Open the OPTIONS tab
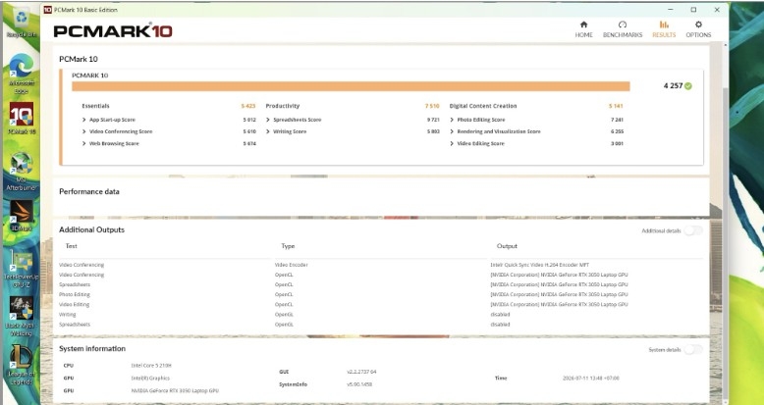The width and height of the screenshot is (764, 405). pyautogui.click(x=698, y=29)
